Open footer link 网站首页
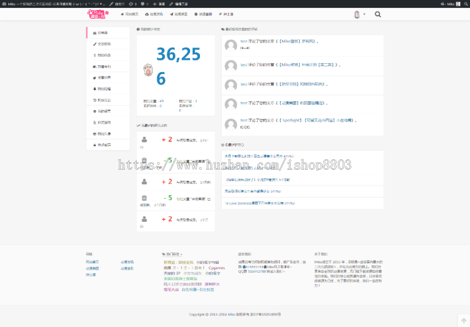The height and width of the screenshot is (327, 470). point(92,262)
